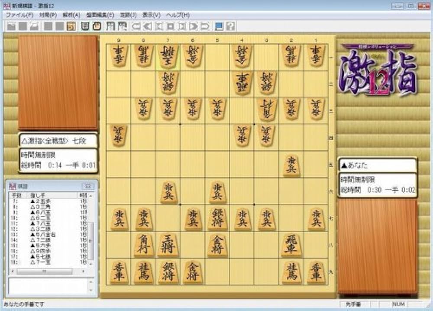Click the print-style toolbar icon
Image resolution: width=433 pixels, height=311 pixels.
34,26
